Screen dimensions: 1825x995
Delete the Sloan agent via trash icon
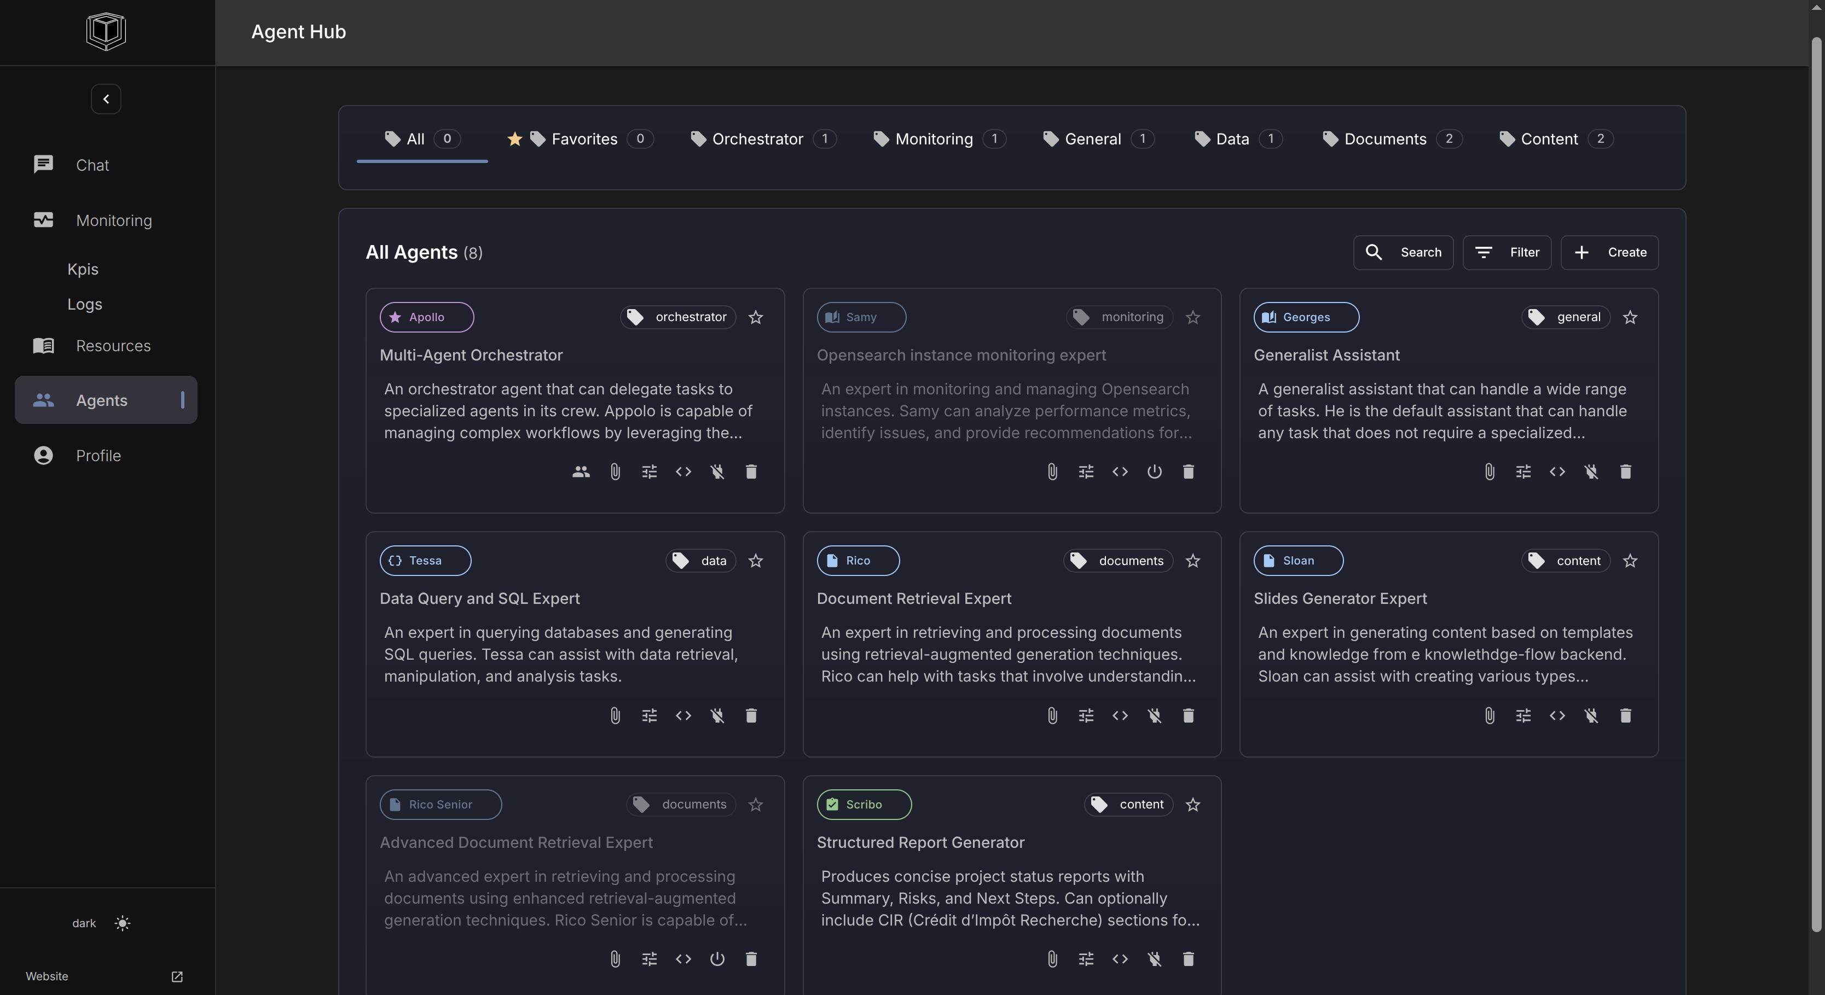coord(1625,715)
